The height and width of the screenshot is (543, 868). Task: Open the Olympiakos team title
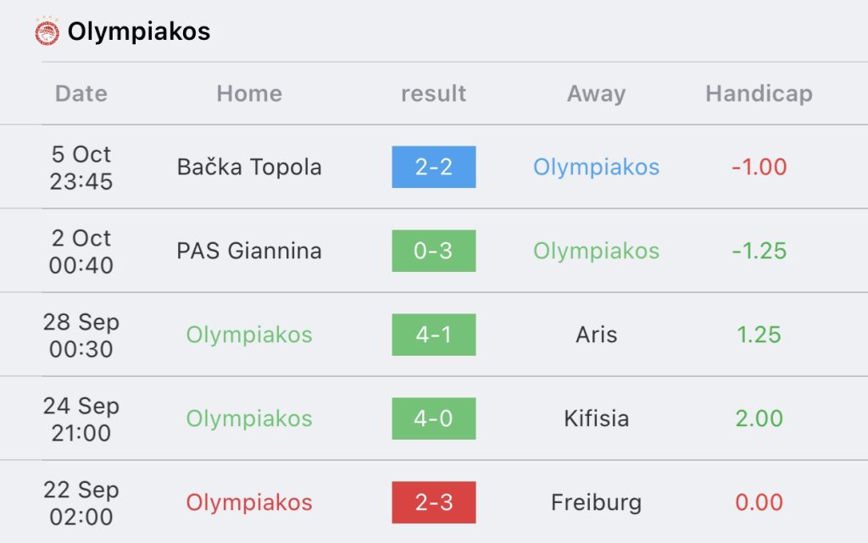(139, 31)
